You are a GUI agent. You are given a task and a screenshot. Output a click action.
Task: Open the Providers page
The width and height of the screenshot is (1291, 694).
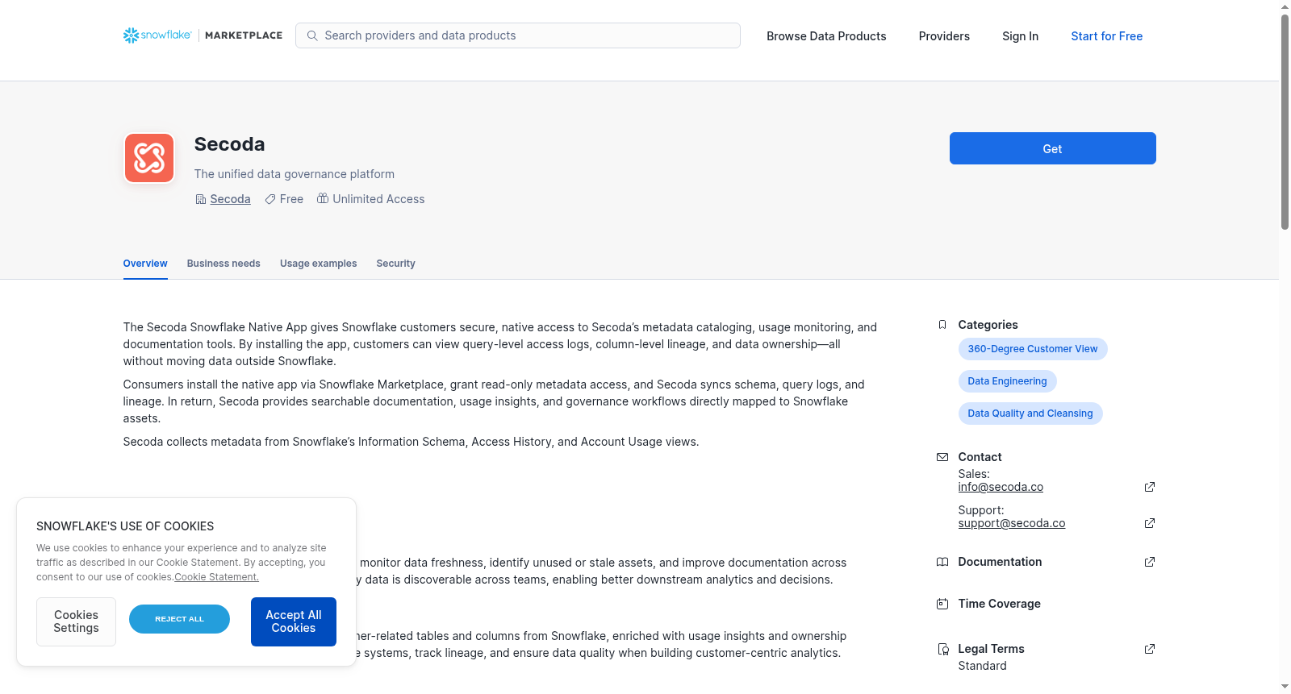coord(944,36)
